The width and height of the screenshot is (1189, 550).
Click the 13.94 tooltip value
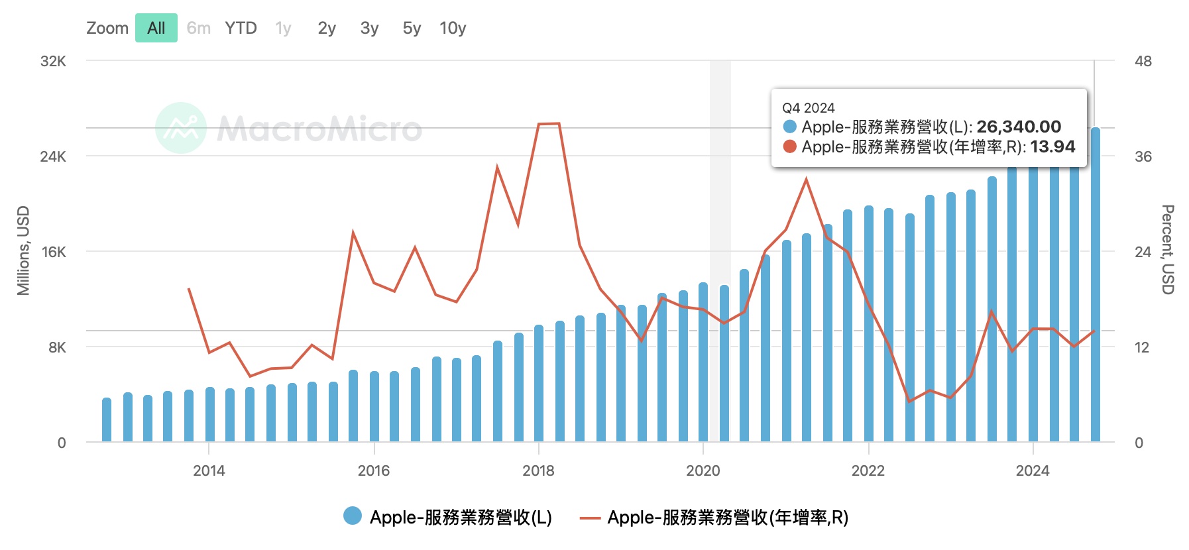coord(1052,146)
